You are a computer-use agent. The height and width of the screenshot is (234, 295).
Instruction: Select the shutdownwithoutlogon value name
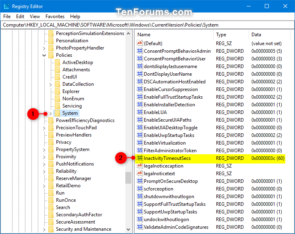[x=169, y=197]
